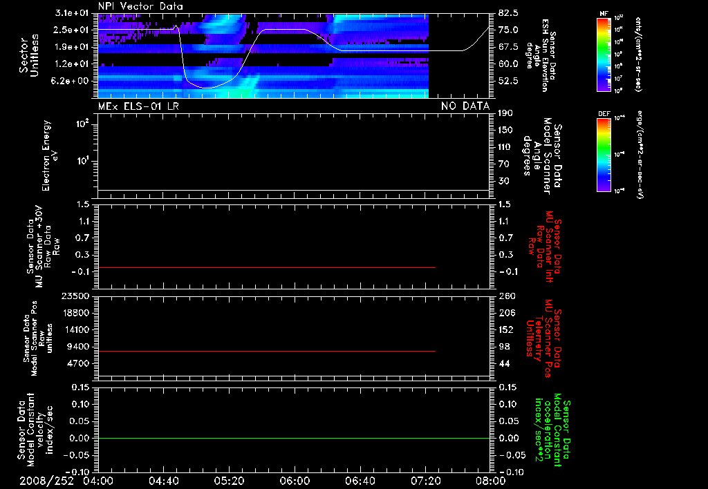Screen dimensions: 708x489
Task: Click the NPI sector spectrogram image
Action: click(x=263, y=56)
